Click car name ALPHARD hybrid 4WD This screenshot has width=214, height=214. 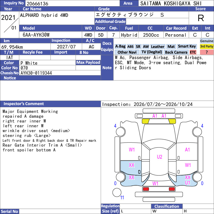(x=44, y=15)
